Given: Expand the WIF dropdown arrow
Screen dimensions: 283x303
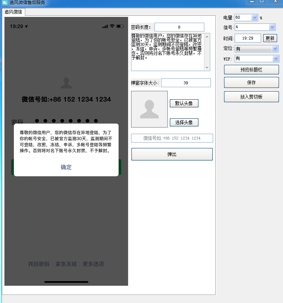Looking at the screenshot, I should click(276, 59).
